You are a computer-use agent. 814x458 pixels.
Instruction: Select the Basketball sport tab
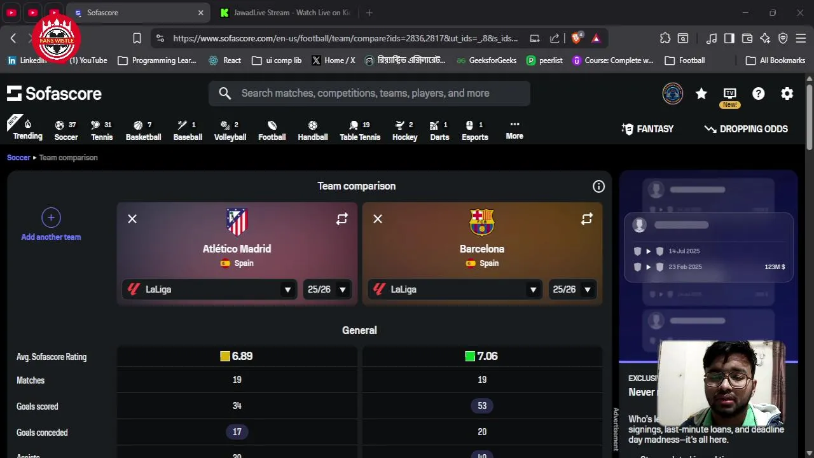pos(143,130)
